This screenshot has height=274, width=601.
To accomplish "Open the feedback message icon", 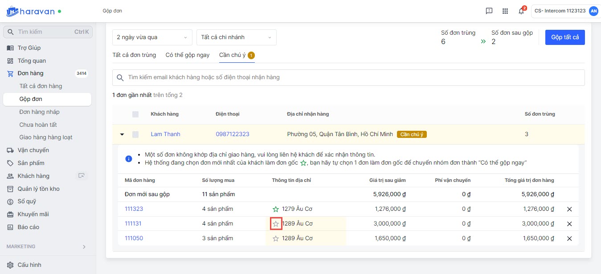I will [489, 11].
